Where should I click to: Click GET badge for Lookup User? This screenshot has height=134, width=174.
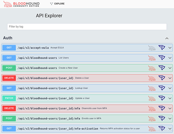[9, 88]
